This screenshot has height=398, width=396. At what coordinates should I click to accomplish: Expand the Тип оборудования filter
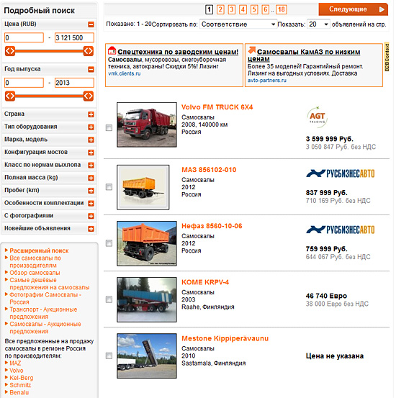(91, 127)
